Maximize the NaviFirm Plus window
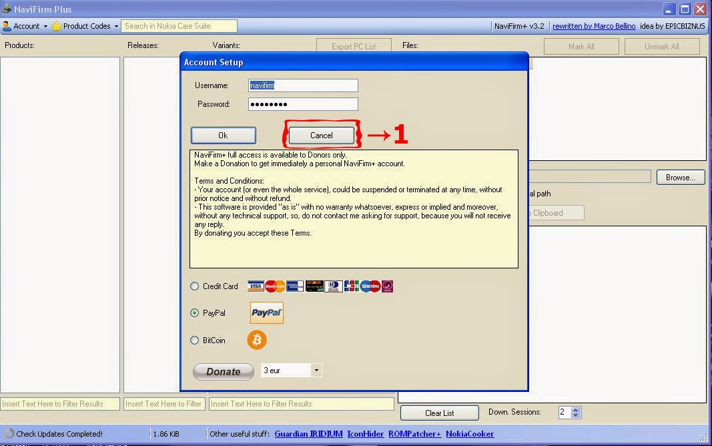Screen dimensions: 712x446 [x=685, y=9]
